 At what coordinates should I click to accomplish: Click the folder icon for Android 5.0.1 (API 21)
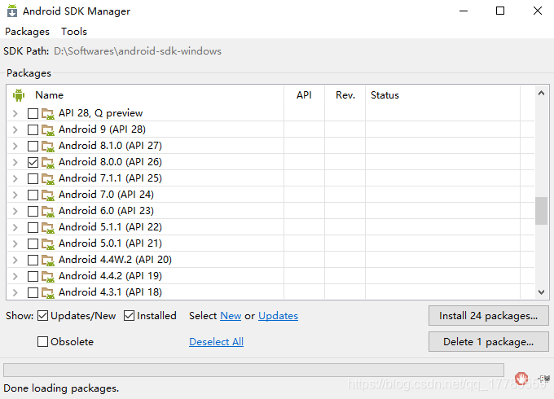[x=48, y=243]
